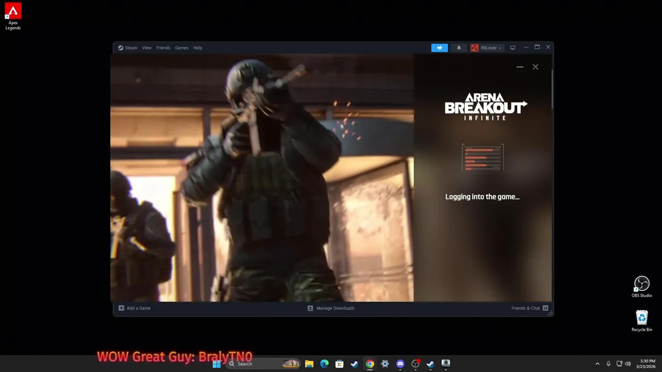Click Add a Game
The image size is (662, 372).
[134, 308]
